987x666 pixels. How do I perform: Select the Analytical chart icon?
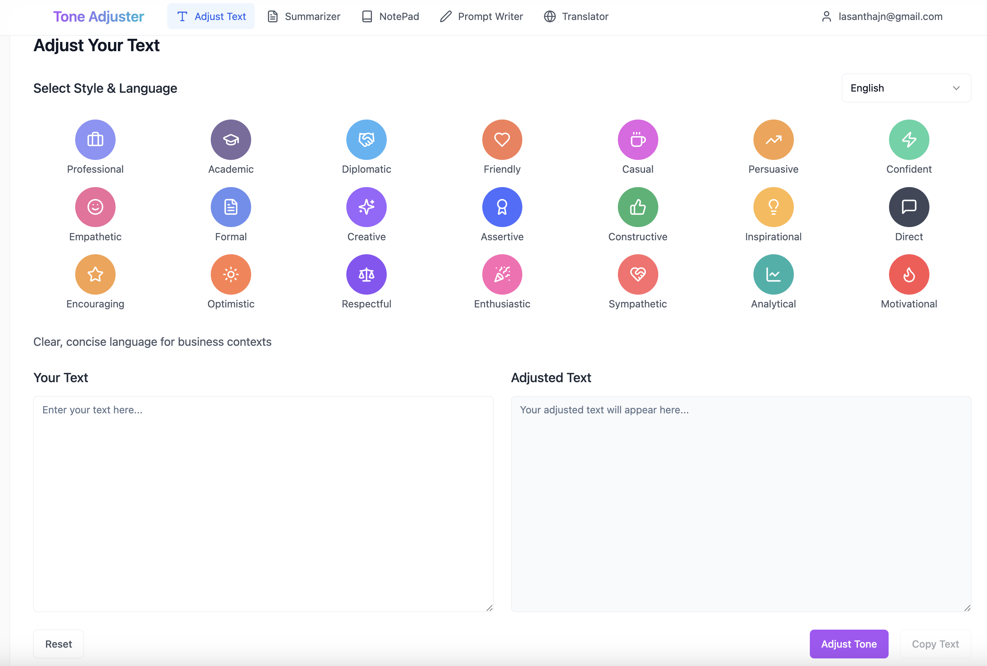coord(773,274)
